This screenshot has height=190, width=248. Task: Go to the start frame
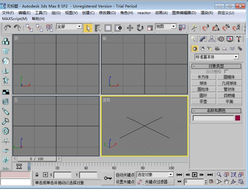[179, 175]
